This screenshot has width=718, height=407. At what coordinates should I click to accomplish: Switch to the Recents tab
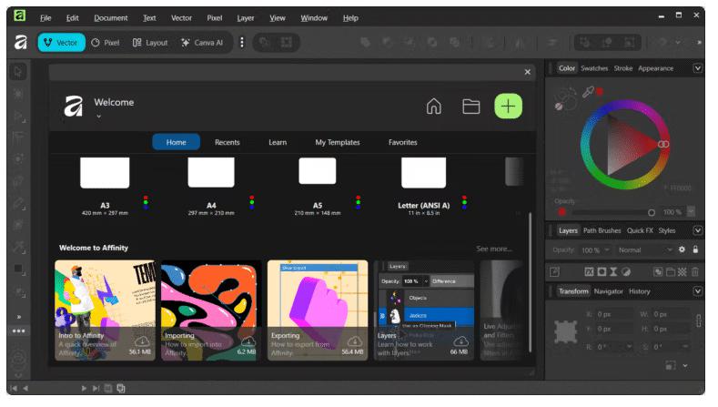(227, 142)
